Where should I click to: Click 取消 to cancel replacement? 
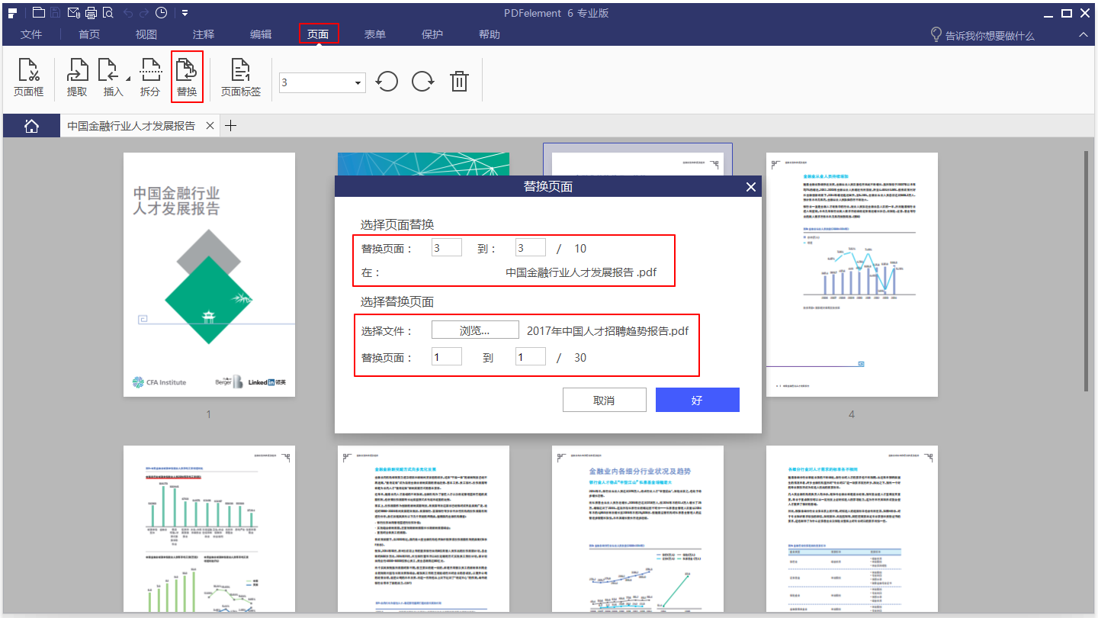604,401
